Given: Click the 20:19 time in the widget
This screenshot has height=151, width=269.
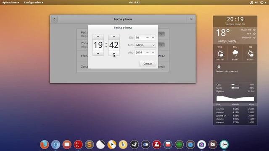Looking at the screenshot, I should click(235, 19).
